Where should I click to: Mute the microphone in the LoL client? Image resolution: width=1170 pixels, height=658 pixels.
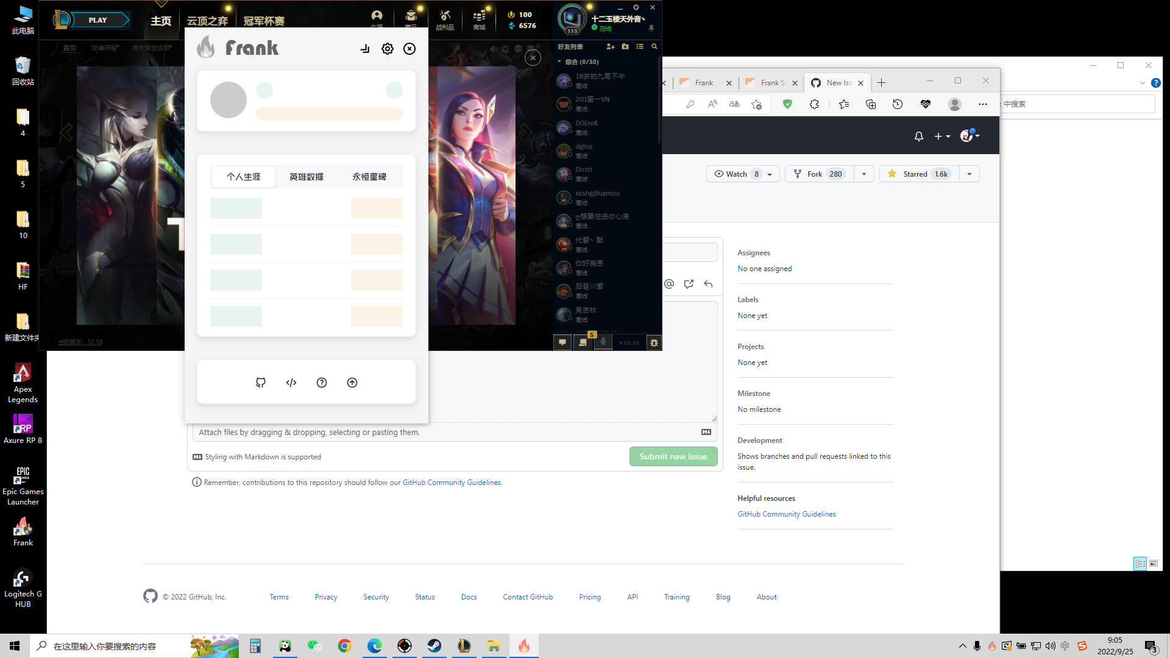(603, 342)
